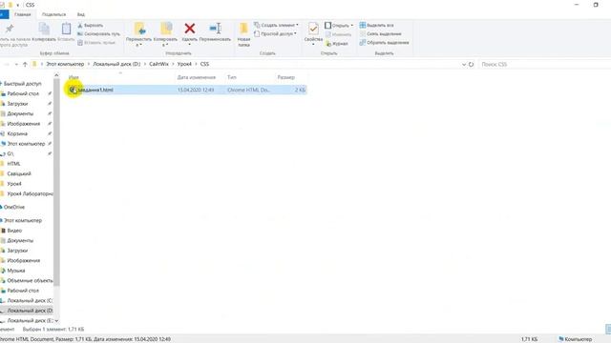Image resolution: width=611 pixels, height=343 pixels.
Task: Click the Вставить ярлык command
Action: coord(96,42)
